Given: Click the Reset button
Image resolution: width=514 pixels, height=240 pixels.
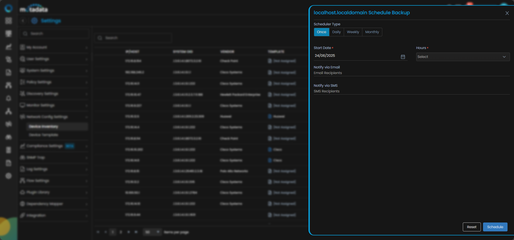Looking at the screenshot, I should (471, 227).
